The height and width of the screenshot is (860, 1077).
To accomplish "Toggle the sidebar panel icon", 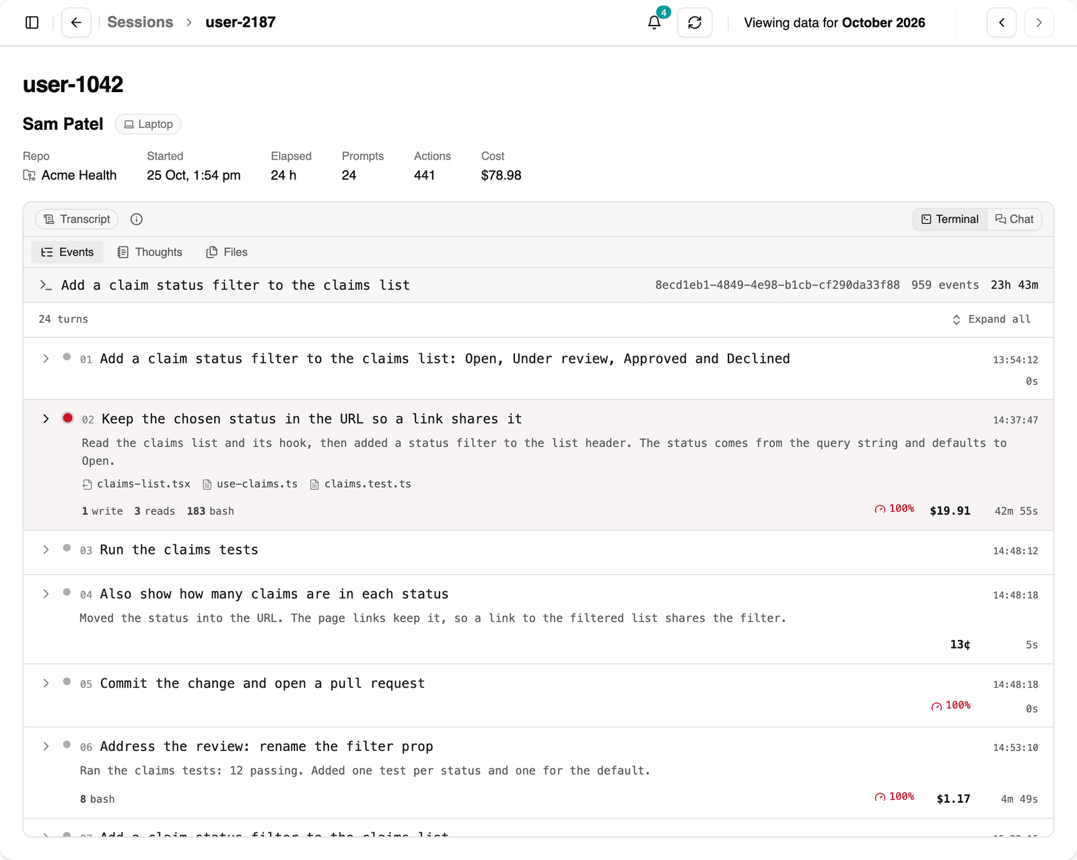I will [32, 22].
